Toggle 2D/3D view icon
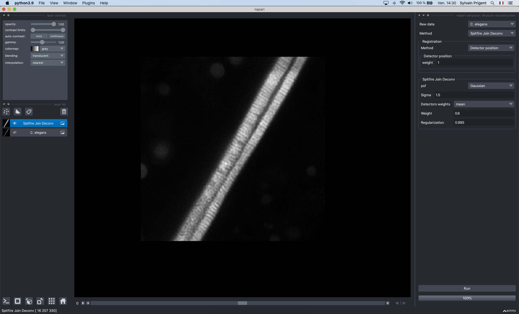This screenshot has width=519, height=314. (x=18, y=301)
